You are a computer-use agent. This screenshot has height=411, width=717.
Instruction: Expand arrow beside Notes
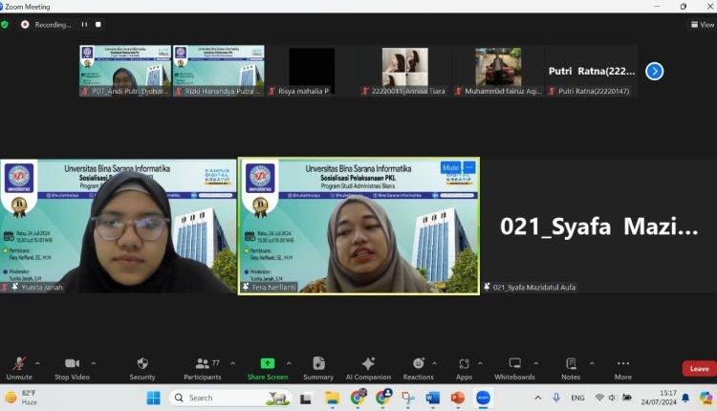592,363
